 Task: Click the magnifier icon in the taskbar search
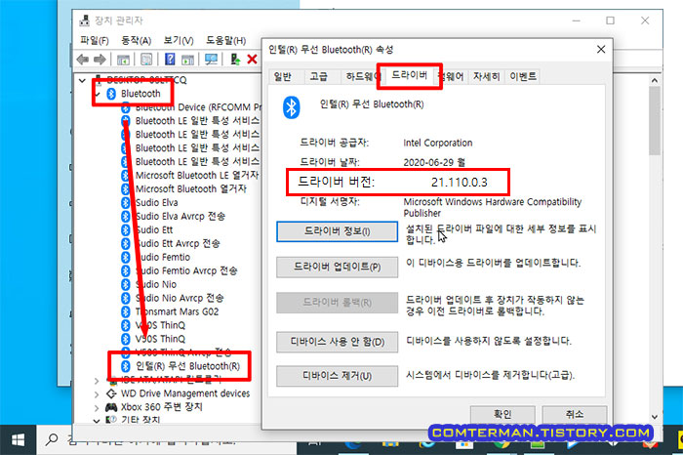click(52, 438)
